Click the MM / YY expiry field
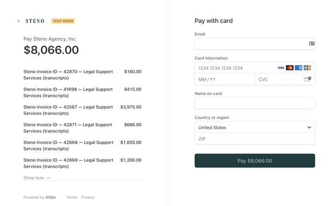 point(224,80)
